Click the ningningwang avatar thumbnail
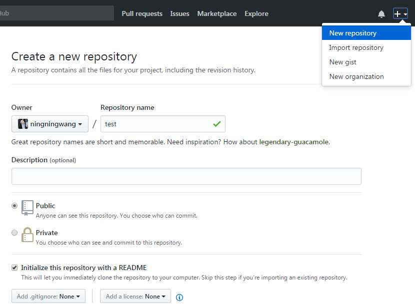415x306 pixels. (23, 124)
